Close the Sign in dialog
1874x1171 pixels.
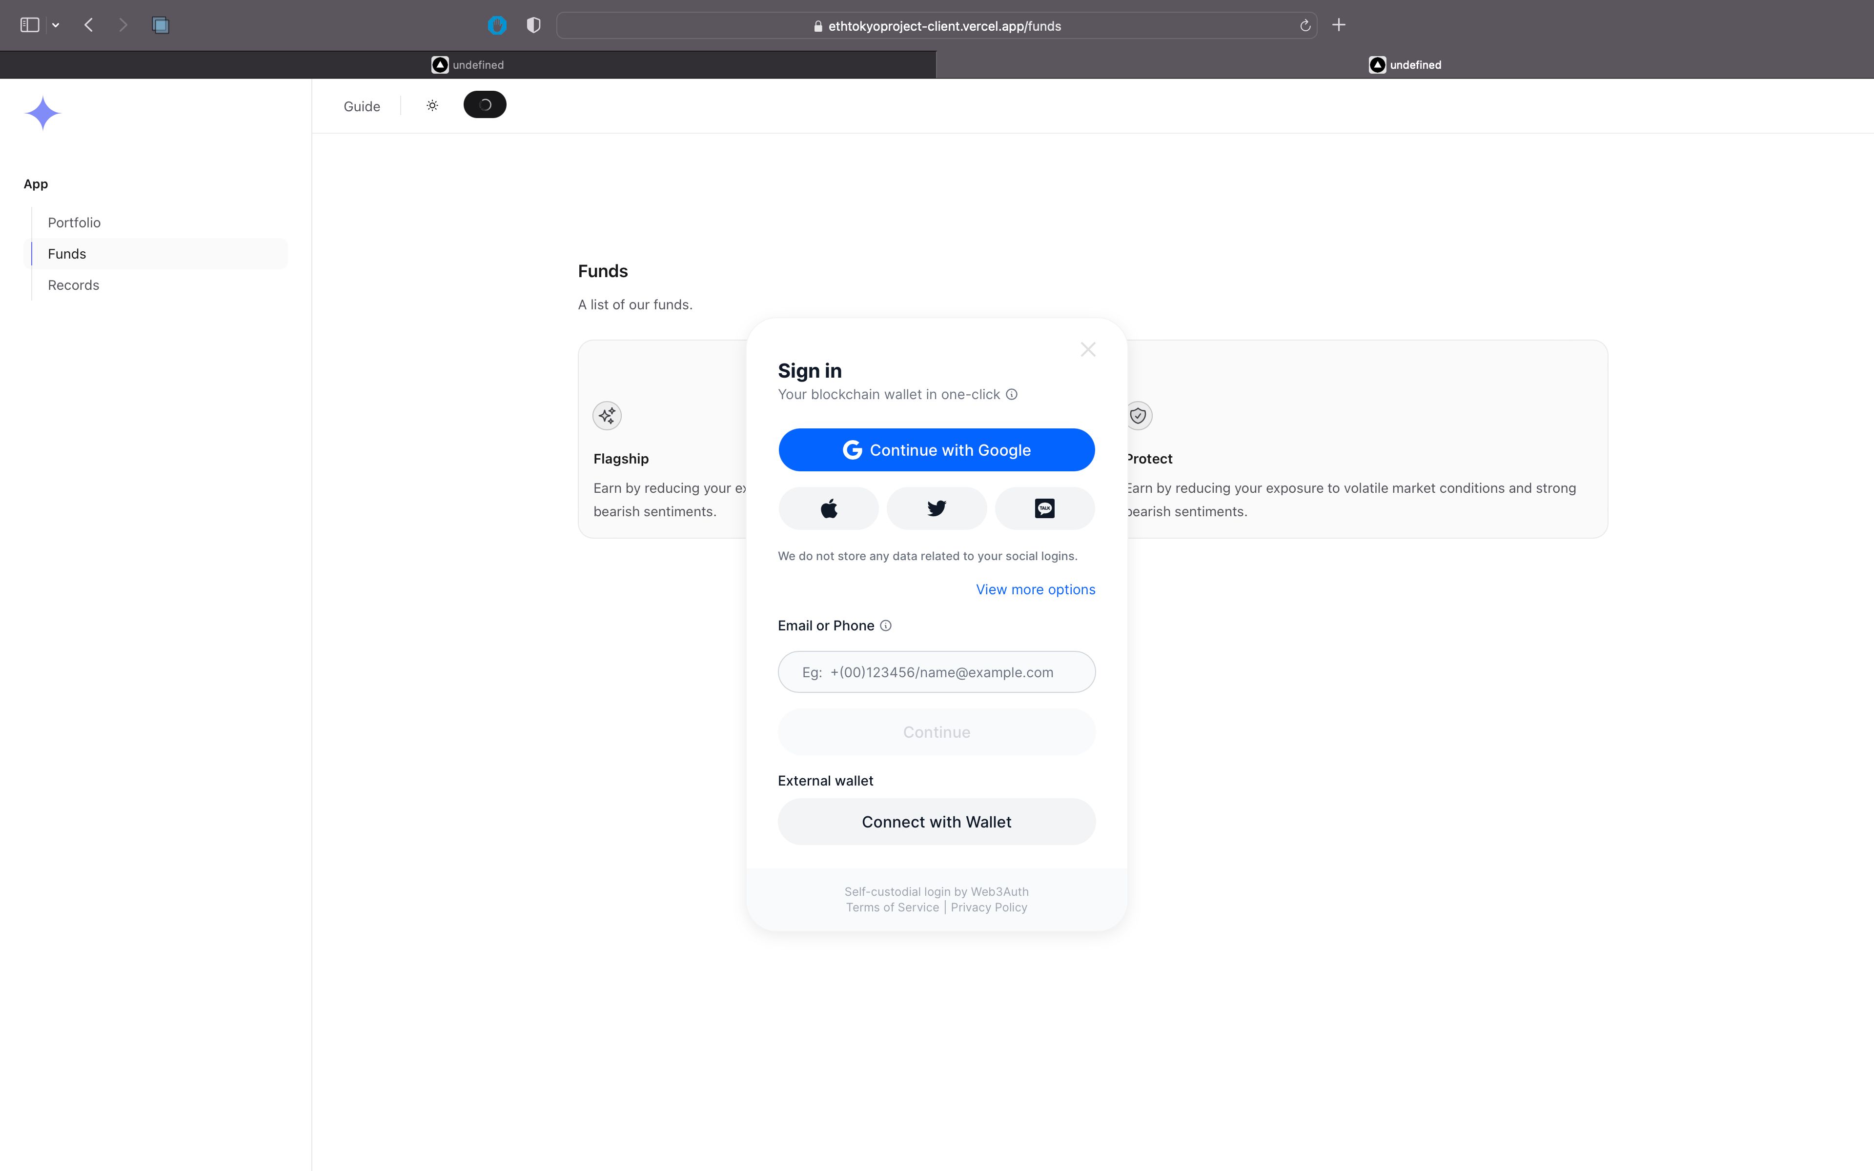(1088, 349)
